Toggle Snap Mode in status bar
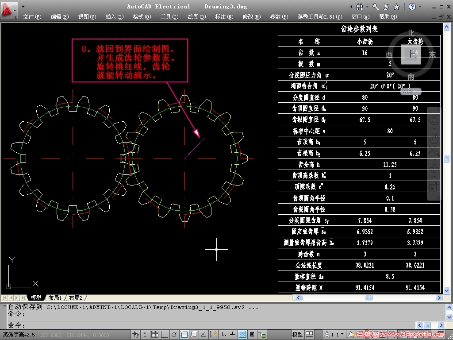This screenshot has height=340, width=453. coord(145,335)
